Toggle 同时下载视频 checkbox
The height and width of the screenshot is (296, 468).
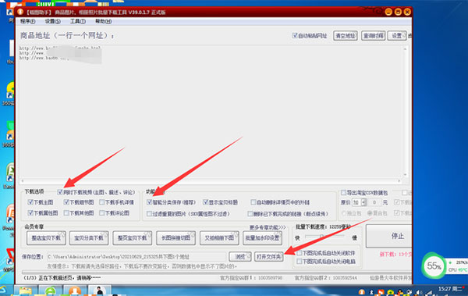click(x=60, y=192)
